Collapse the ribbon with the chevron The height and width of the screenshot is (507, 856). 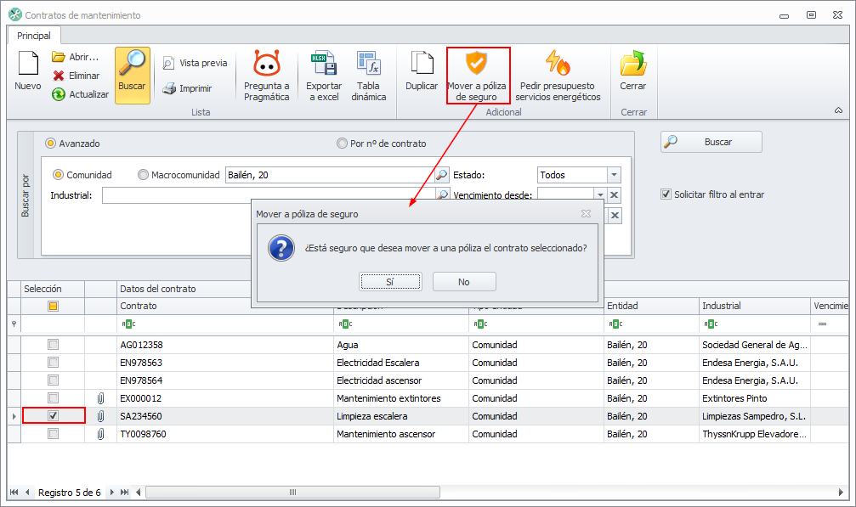(x=838, y=110)
